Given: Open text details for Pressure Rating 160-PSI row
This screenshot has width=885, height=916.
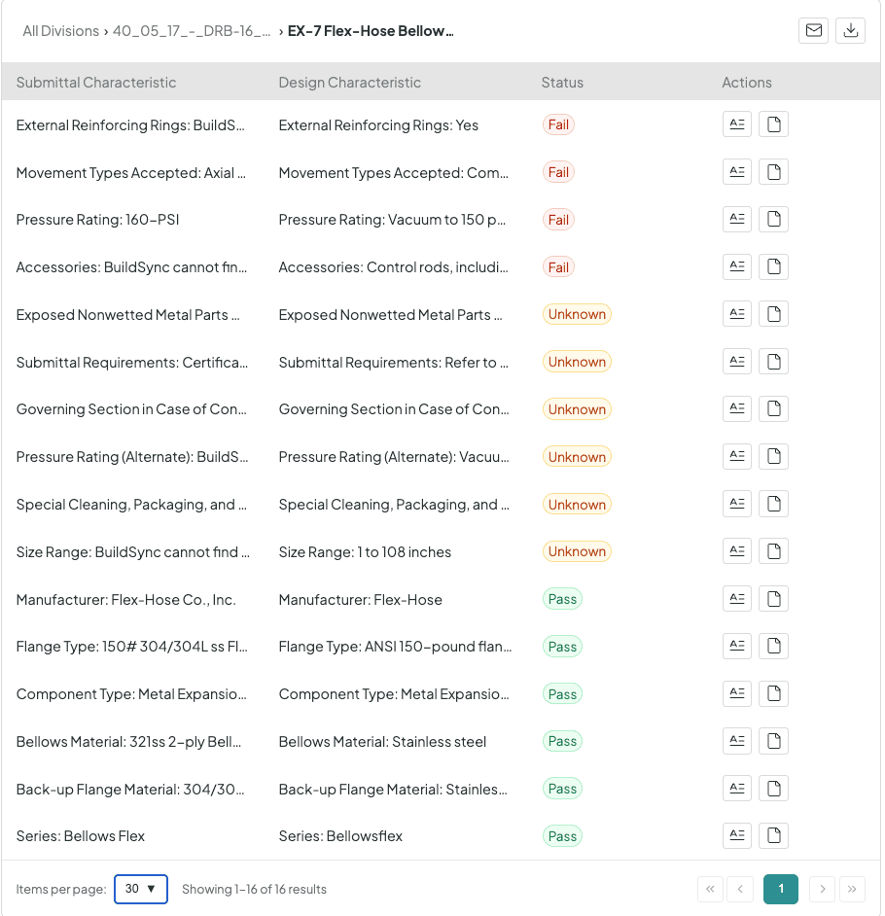Looking at the screenshot, I should pyautogui.click(x=737, y=219).
